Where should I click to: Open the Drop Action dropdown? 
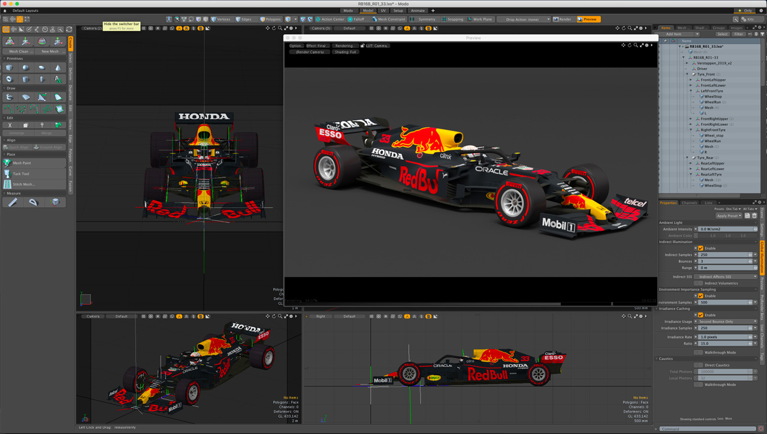pos(523,19)
